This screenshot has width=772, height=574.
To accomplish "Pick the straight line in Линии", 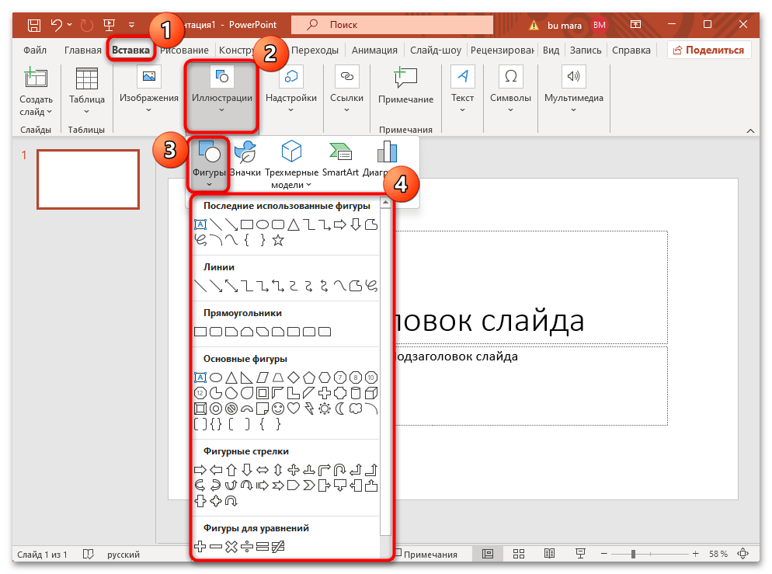I will click(200, 286).
